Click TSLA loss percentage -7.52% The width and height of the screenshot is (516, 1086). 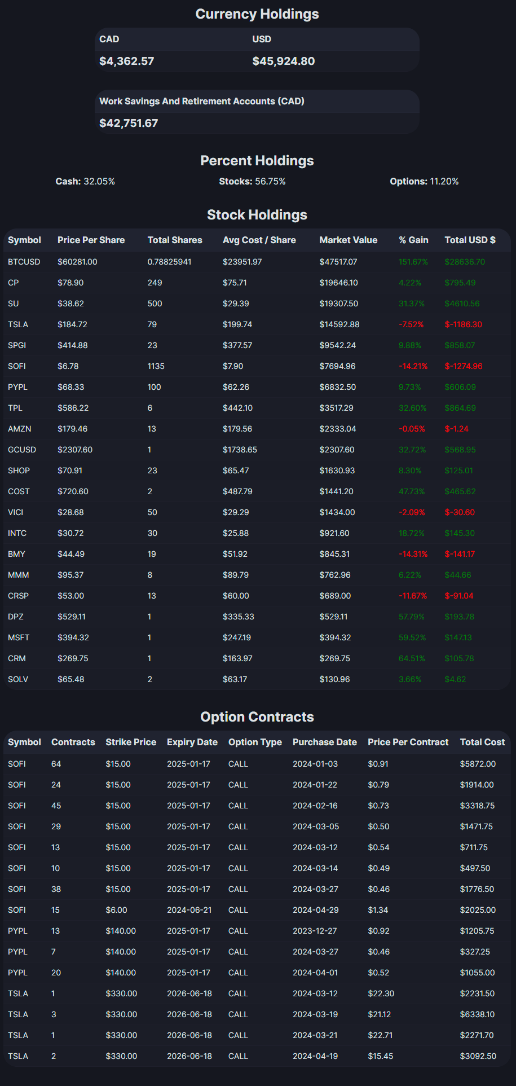pos(411,325)
